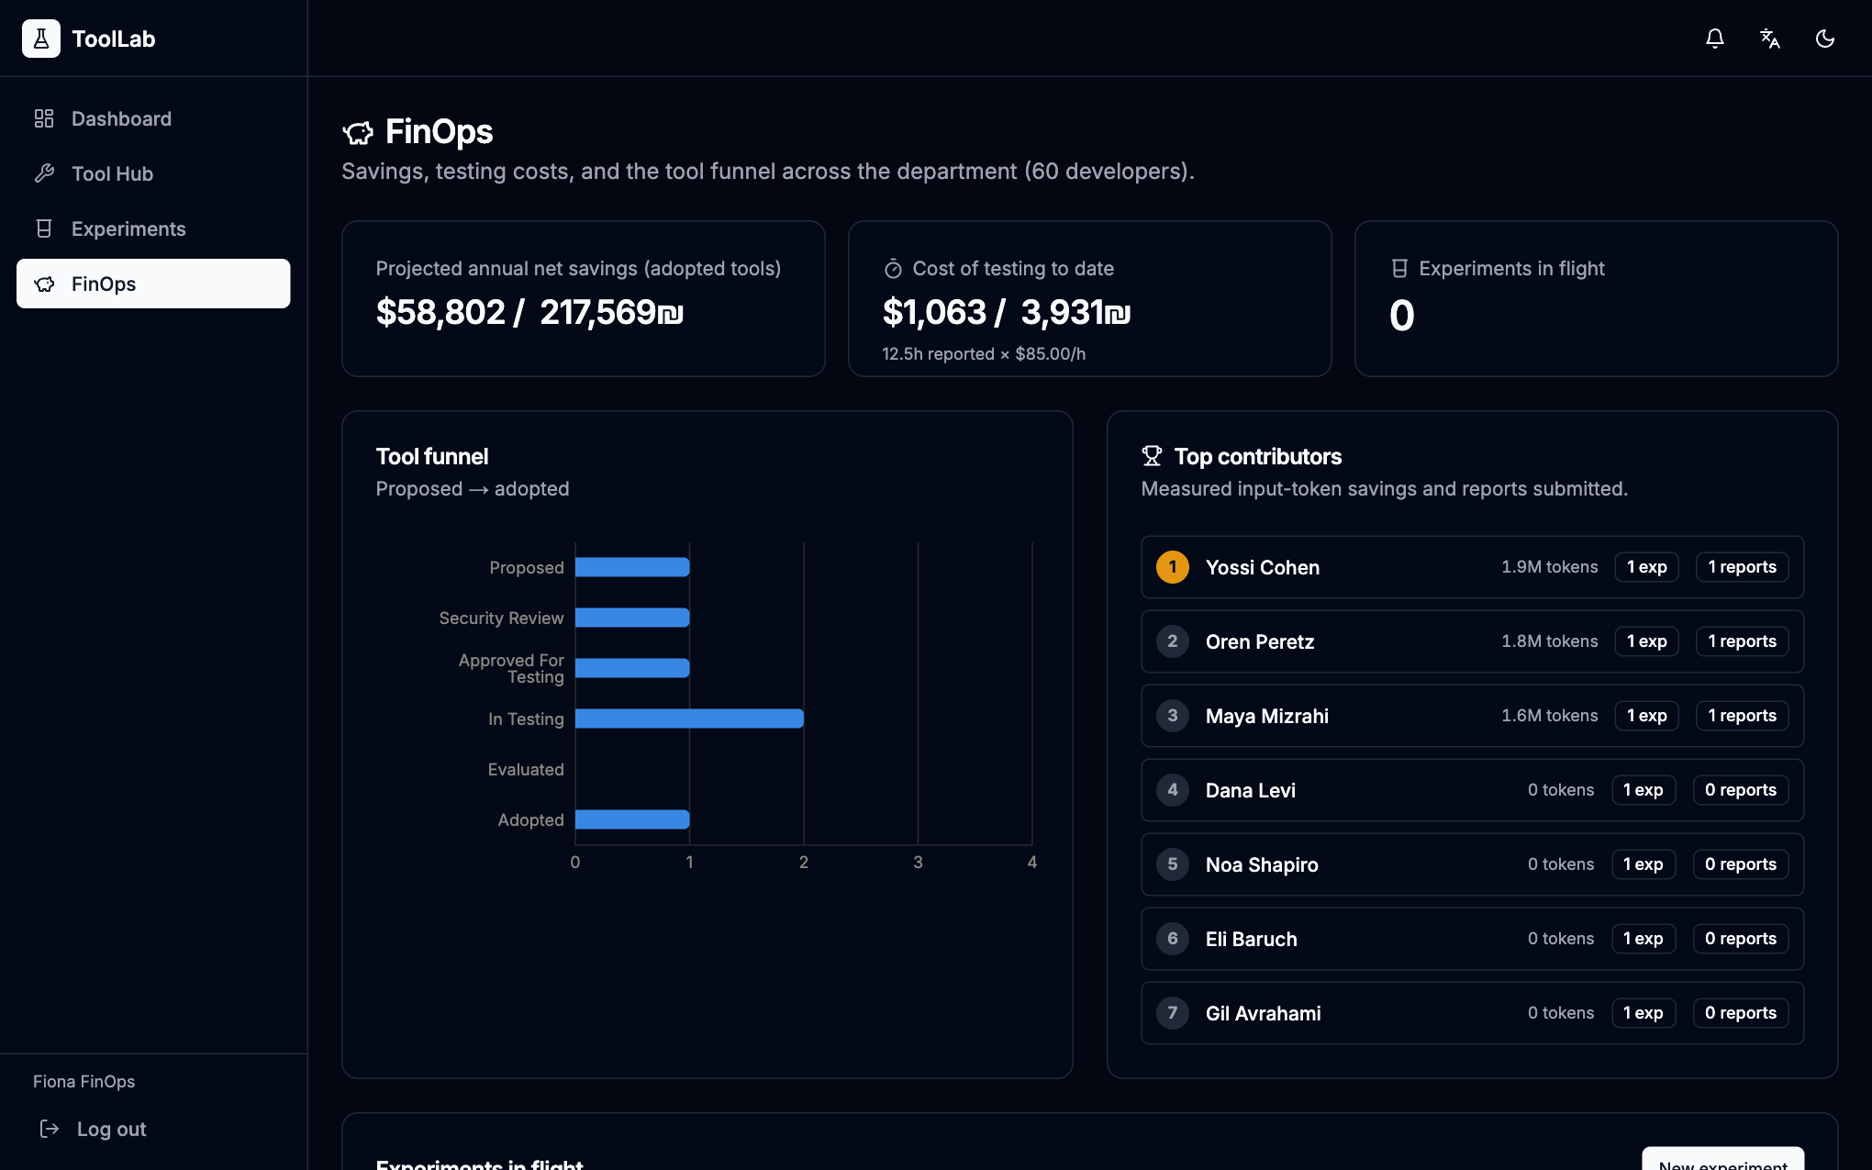Click the 1.8M tokens value
Screen dimensions: 1872x1170
point(1549,641)
